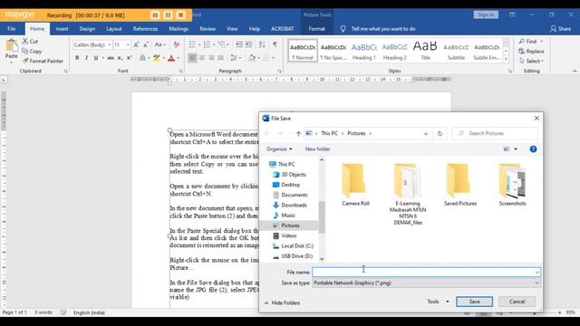Viewport: 580px width, 326px height.
Task: Open the Save as type dropdown
Action: tap(426, 283)
